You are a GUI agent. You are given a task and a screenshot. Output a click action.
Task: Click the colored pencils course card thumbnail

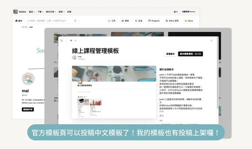click(96, 102)
